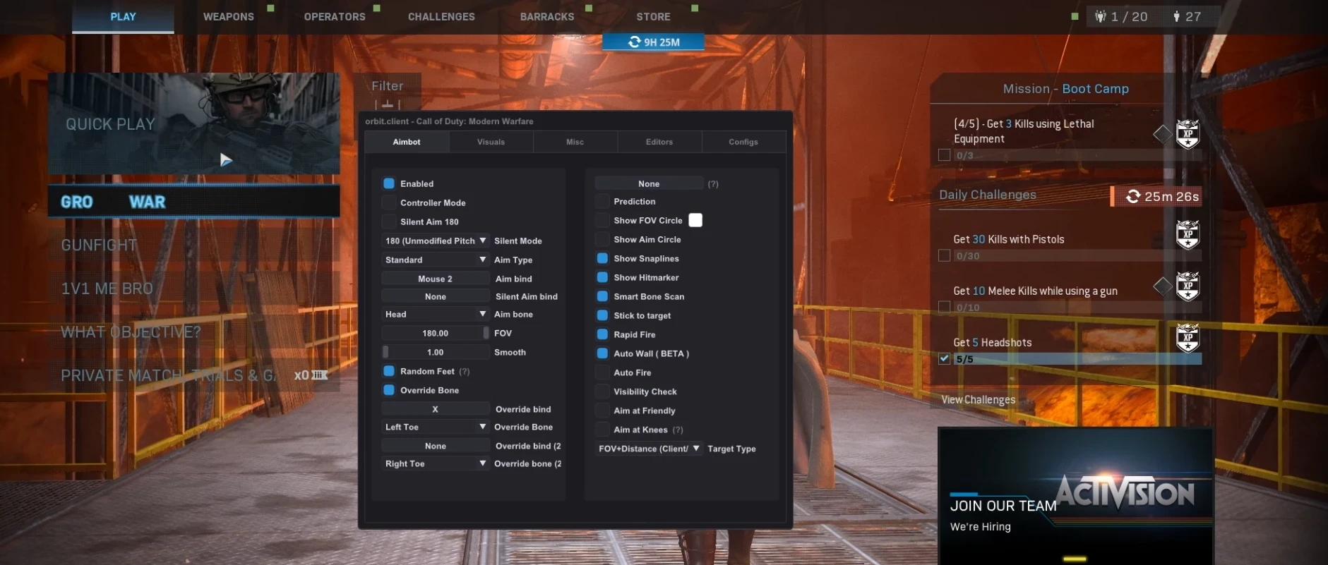Toggle the Auto Wall ( BETA ) checkbox
The image size is (1328, 565).
[x=602, y=353]
